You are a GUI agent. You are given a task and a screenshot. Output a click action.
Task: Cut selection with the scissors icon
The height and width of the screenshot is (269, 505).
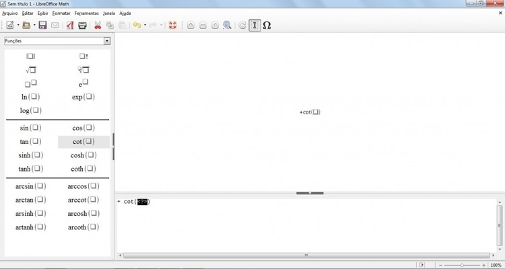click(98, 25)
